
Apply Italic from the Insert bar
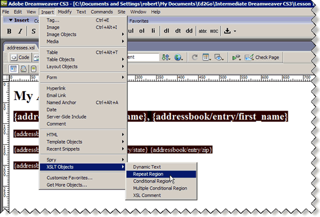click(20, 31)
